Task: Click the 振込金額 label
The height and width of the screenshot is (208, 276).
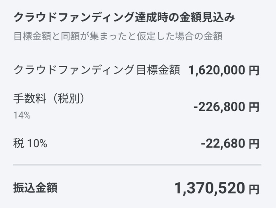Action: [35, 187]
